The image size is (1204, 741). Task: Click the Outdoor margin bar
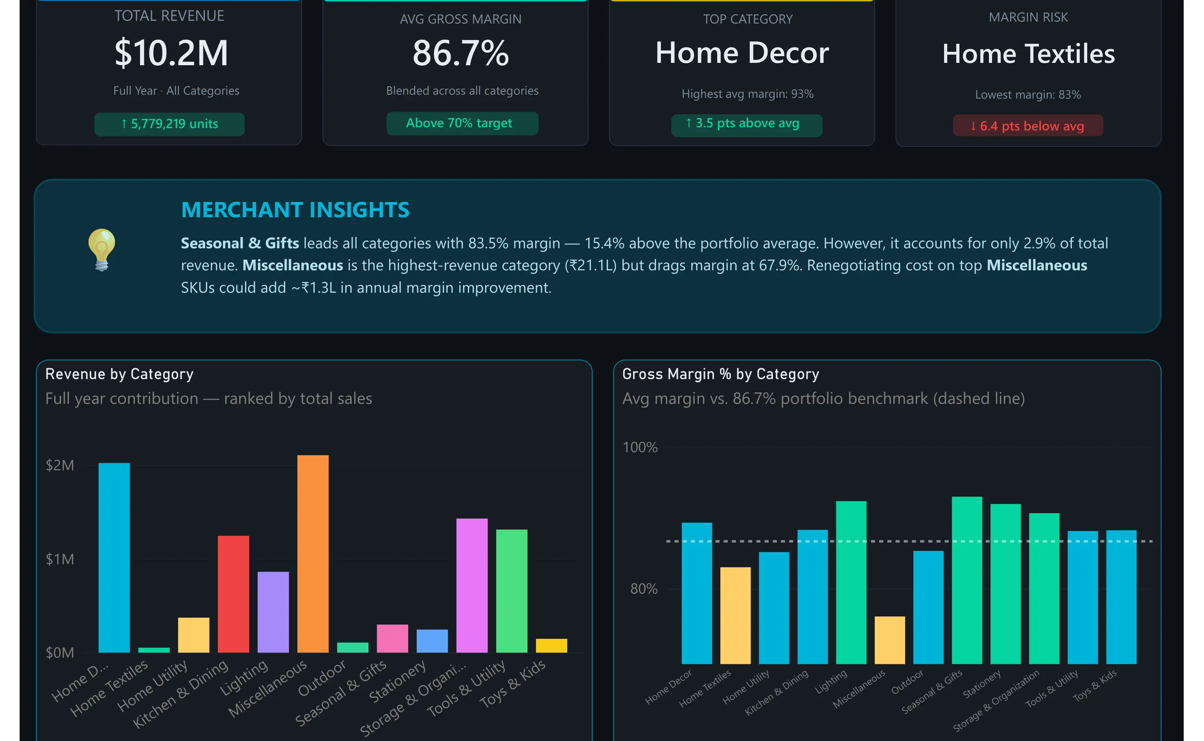928,608
